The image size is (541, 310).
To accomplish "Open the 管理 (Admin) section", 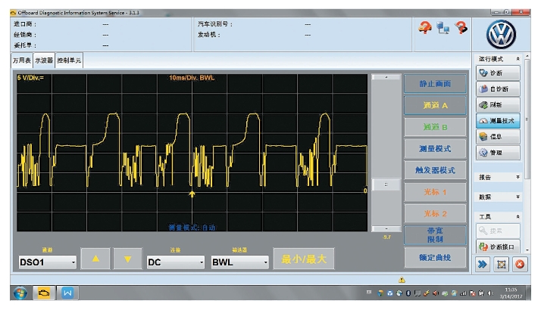I will coord(499,153).
